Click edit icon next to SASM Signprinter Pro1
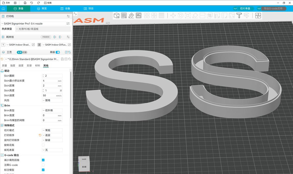293x174 pixels. click(68, 24)
